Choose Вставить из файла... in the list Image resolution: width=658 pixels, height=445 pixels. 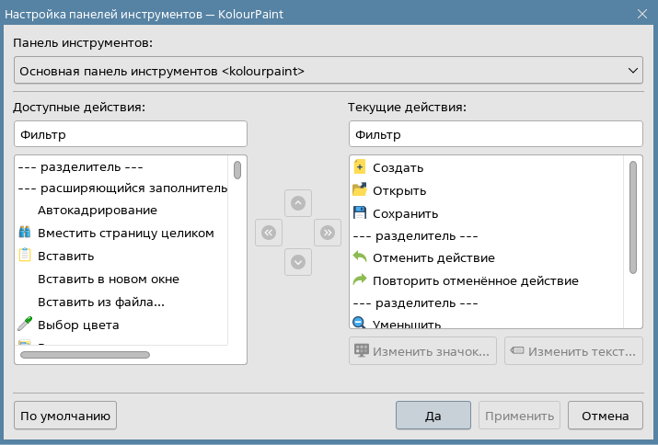click(101, 302)
